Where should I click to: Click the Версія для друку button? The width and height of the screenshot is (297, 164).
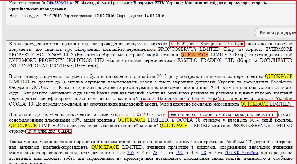coord(277,33)
